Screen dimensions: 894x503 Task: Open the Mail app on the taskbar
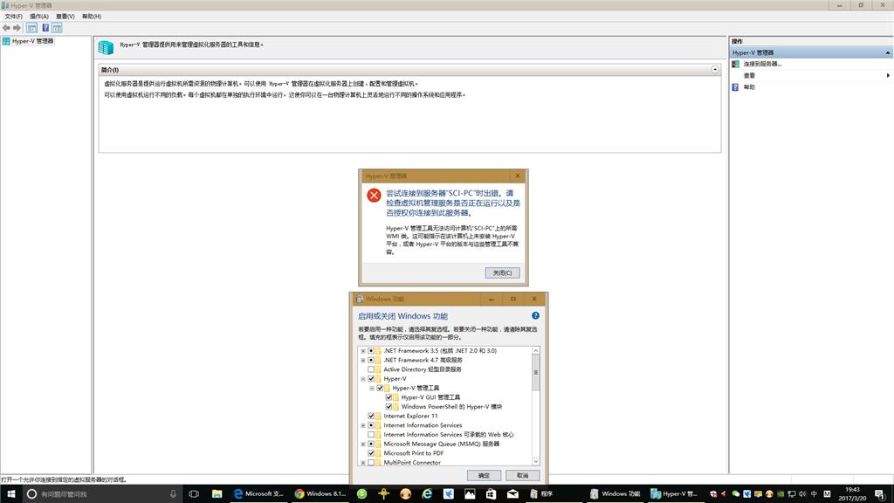(512, 494)
